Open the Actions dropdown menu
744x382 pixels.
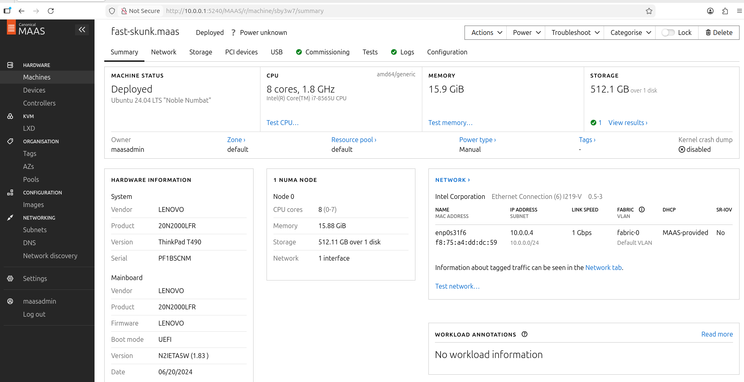pyautogui.click(x=486, y=32)
